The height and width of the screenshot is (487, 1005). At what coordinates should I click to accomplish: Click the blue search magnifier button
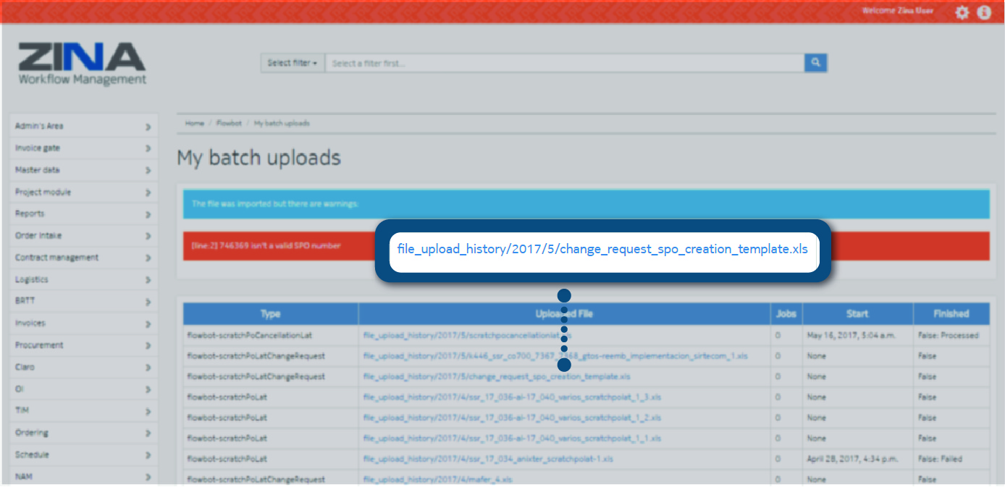[815, 63]
